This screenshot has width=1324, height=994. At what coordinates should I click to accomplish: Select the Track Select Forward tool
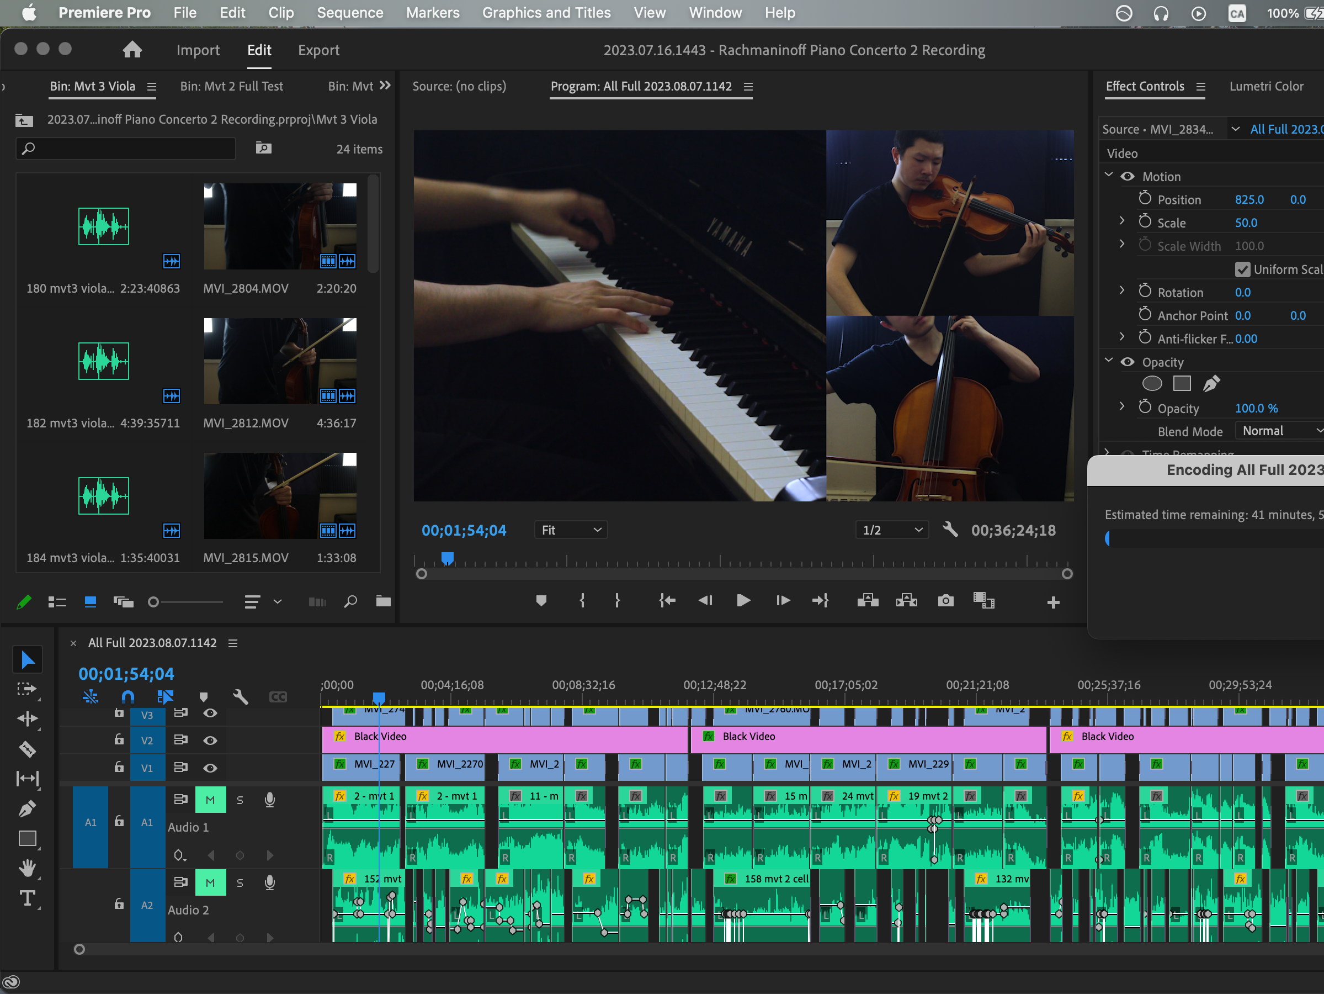(28, 689)
